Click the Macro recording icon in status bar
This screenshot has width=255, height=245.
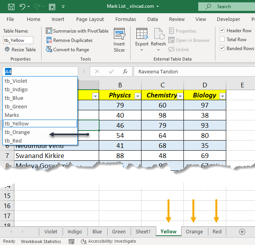click(72, 242)
